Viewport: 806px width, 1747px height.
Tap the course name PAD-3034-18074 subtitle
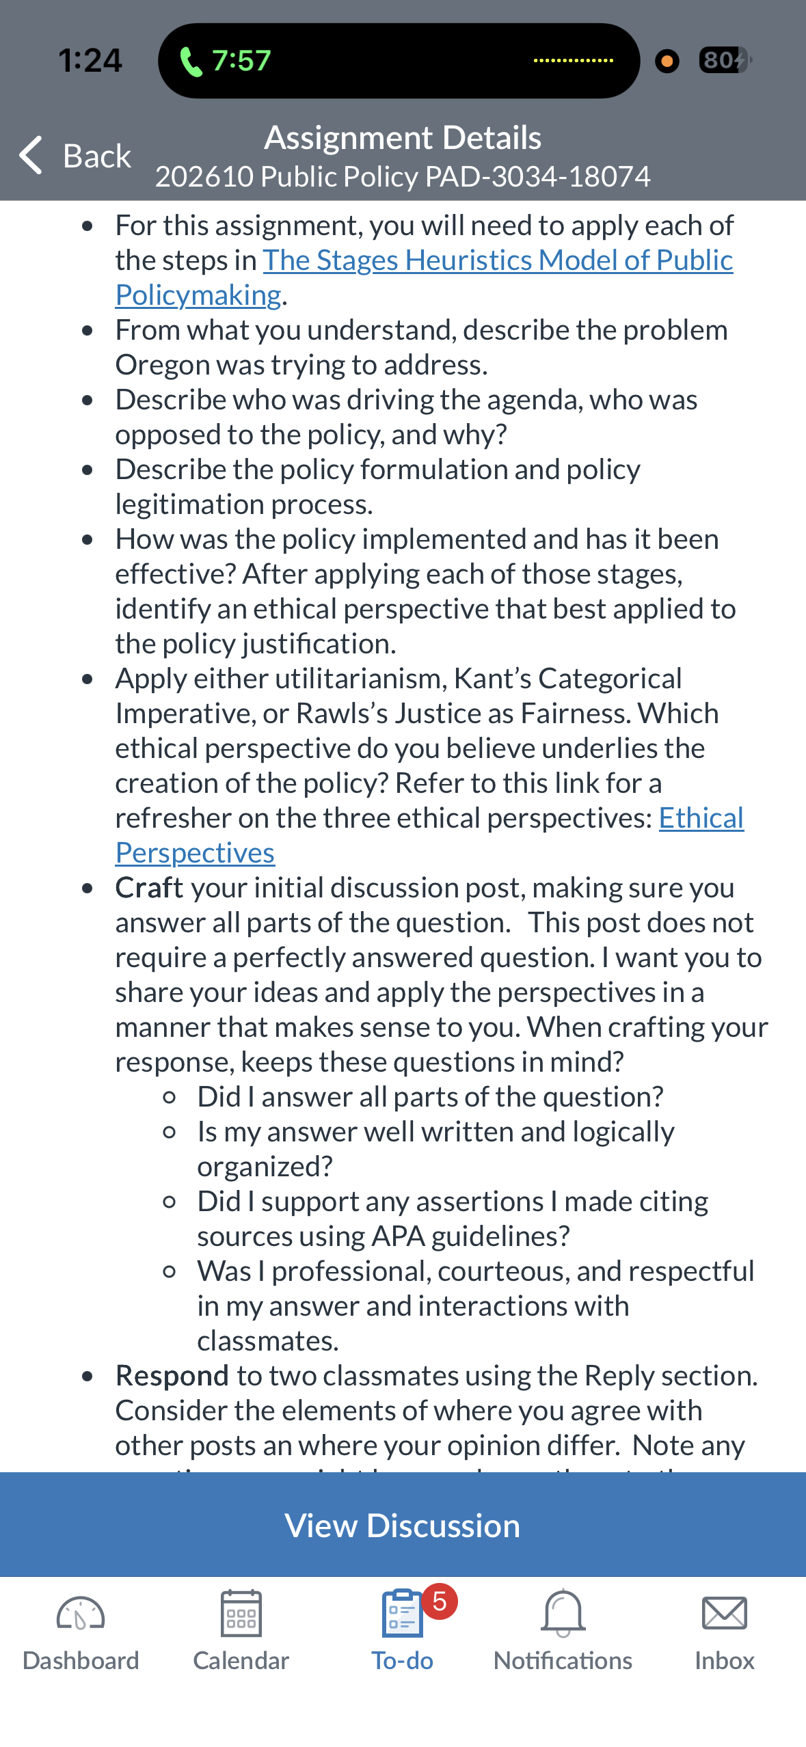(403, 177)
